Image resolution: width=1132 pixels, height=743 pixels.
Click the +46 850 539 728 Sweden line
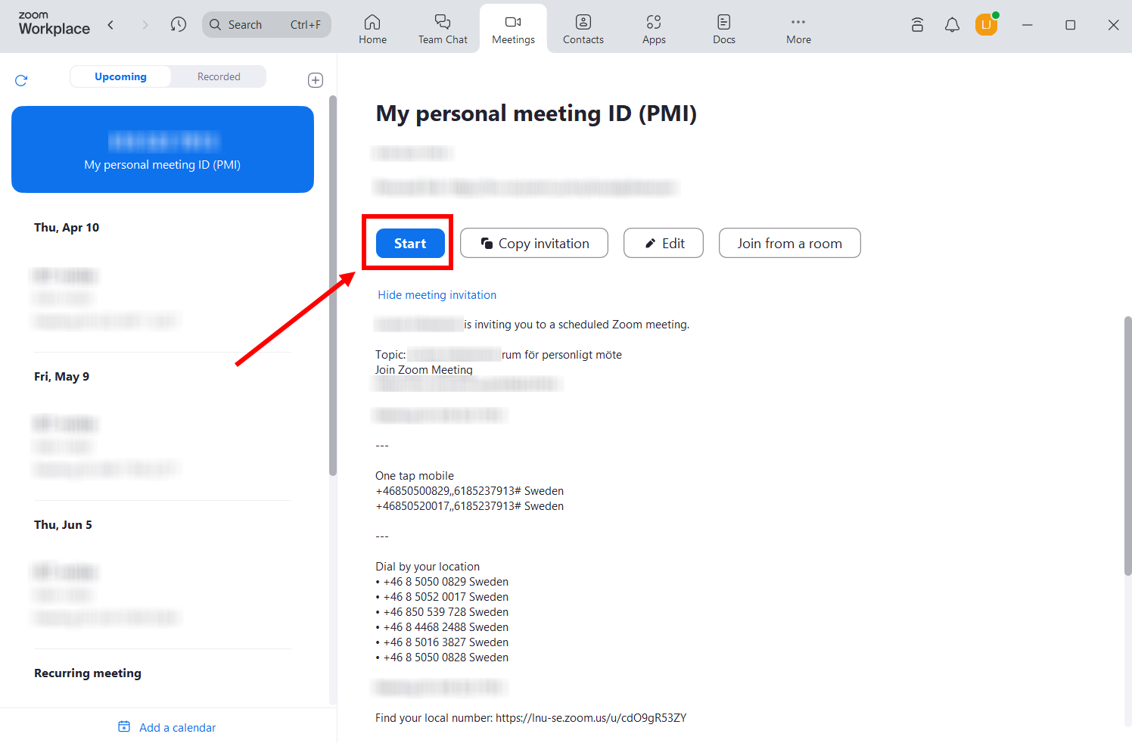click(x=442, y=612)
